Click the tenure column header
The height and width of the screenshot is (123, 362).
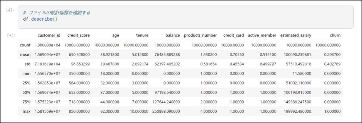point(142,35)
